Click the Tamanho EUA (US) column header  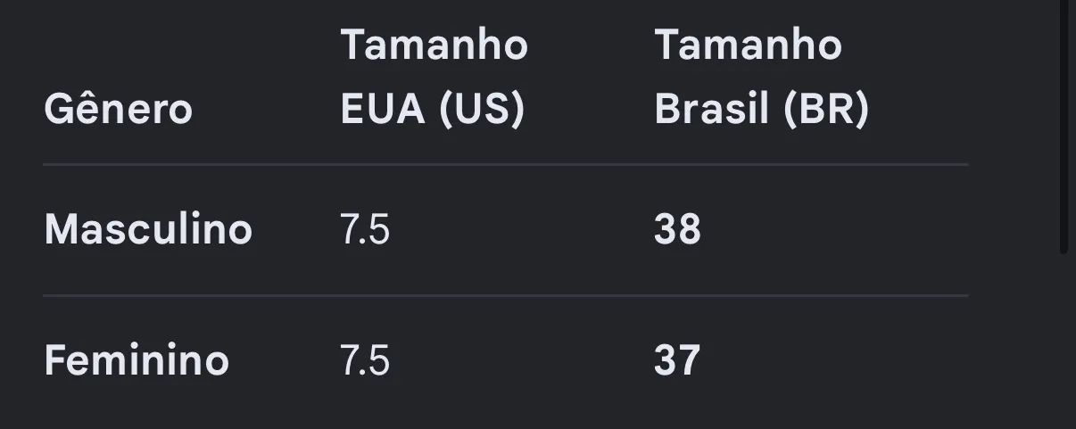coord(434,78)
